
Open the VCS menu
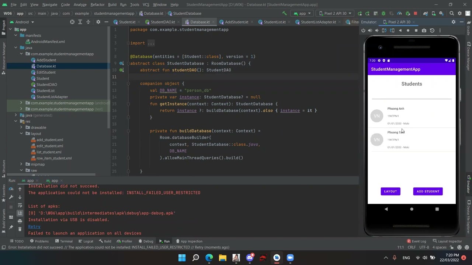tap(146, 4)
